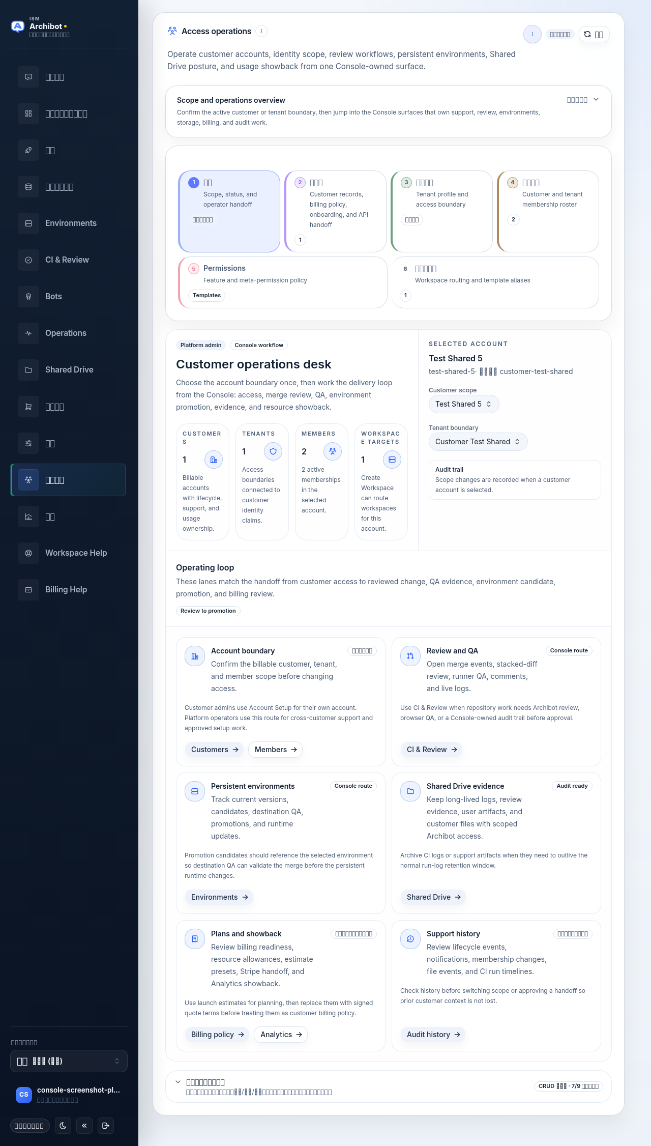Click the Audit history button

pos(433,1035)
